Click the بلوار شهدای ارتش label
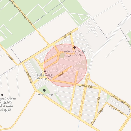 pyautogui.click(x=121, y=100)
